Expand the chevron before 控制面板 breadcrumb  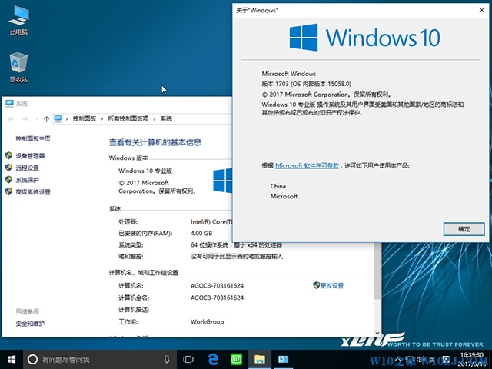click(67, 118)
